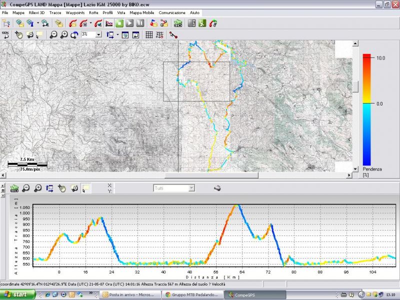Click the map vertical scrollbar down arrow
This screenshot has height=300, width=400.
click(355, 169)
